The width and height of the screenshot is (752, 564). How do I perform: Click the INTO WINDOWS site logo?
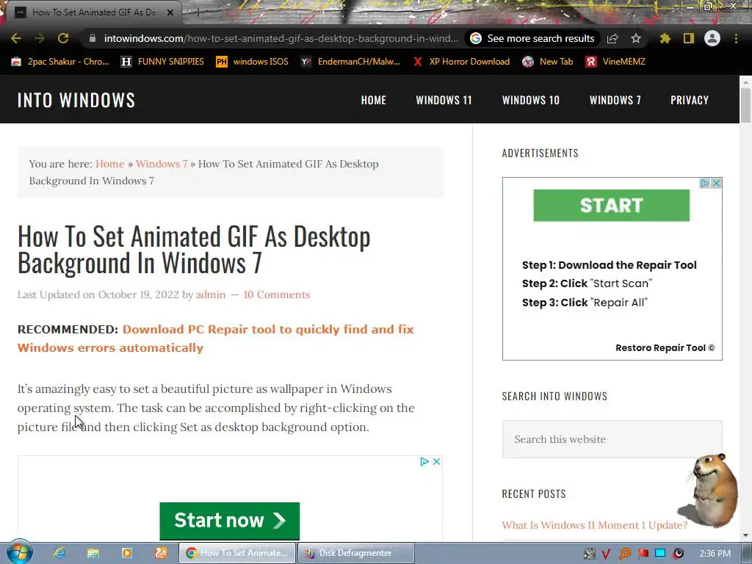point(76,100)
